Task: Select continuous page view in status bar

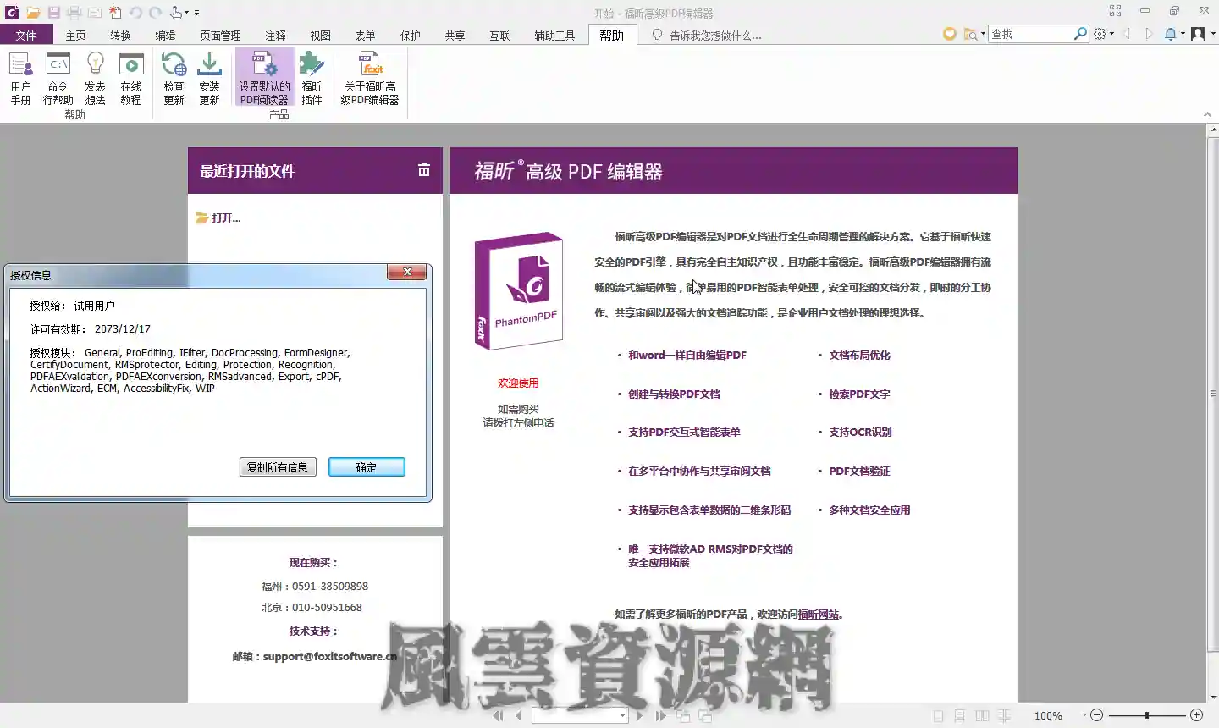Action: (959, 715)
